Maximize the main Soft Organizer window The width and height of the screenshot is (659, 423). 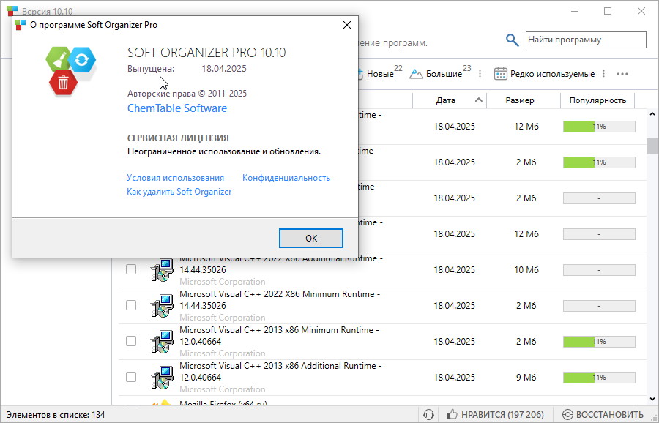[608, 11]
